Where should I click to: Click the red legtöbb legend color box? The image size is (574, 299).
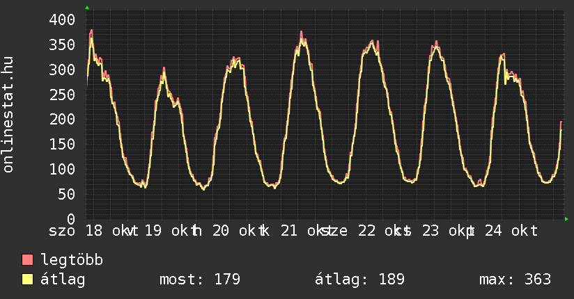[x=28, y=260]
